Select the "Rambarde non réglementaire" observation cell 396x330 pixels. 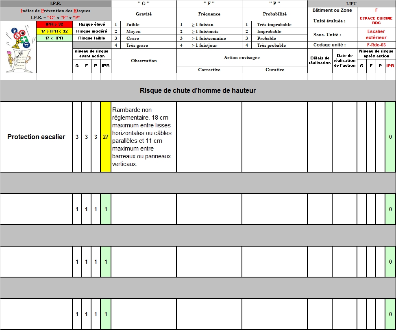point(144,137)
